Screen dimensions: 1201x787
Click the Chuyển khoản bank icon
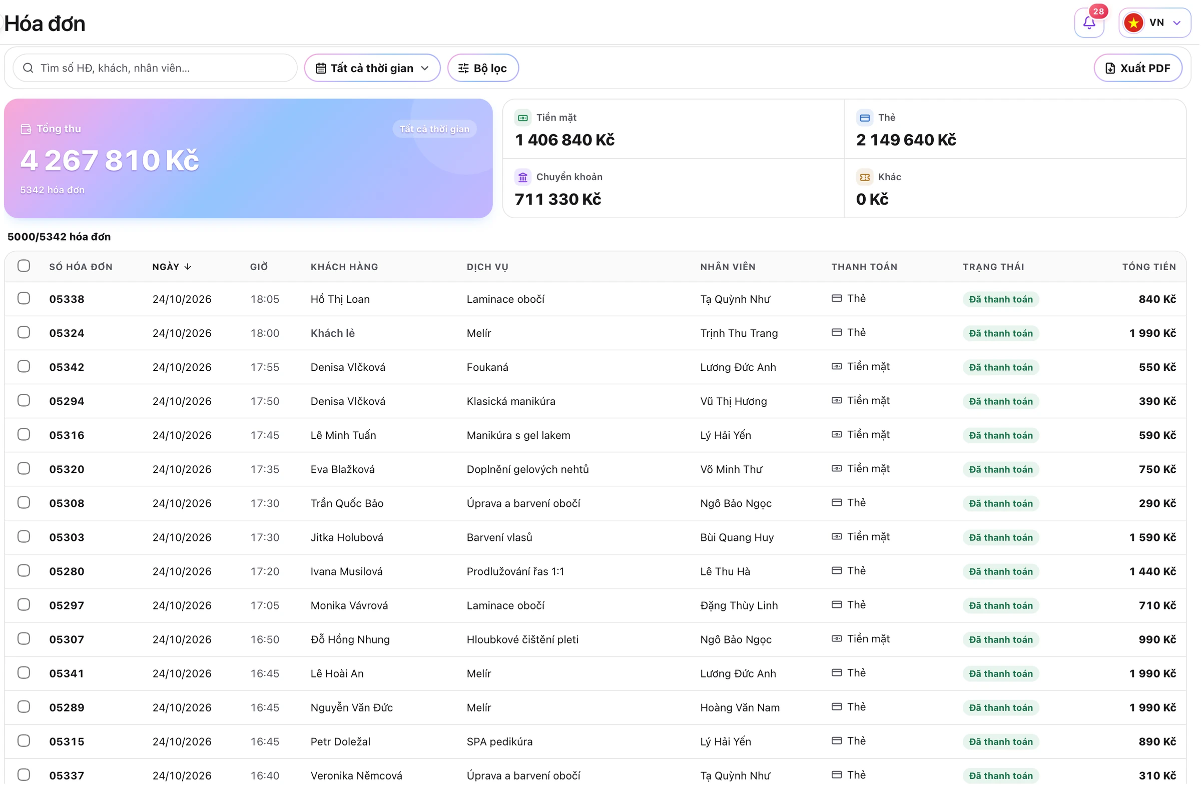[523, 178]
